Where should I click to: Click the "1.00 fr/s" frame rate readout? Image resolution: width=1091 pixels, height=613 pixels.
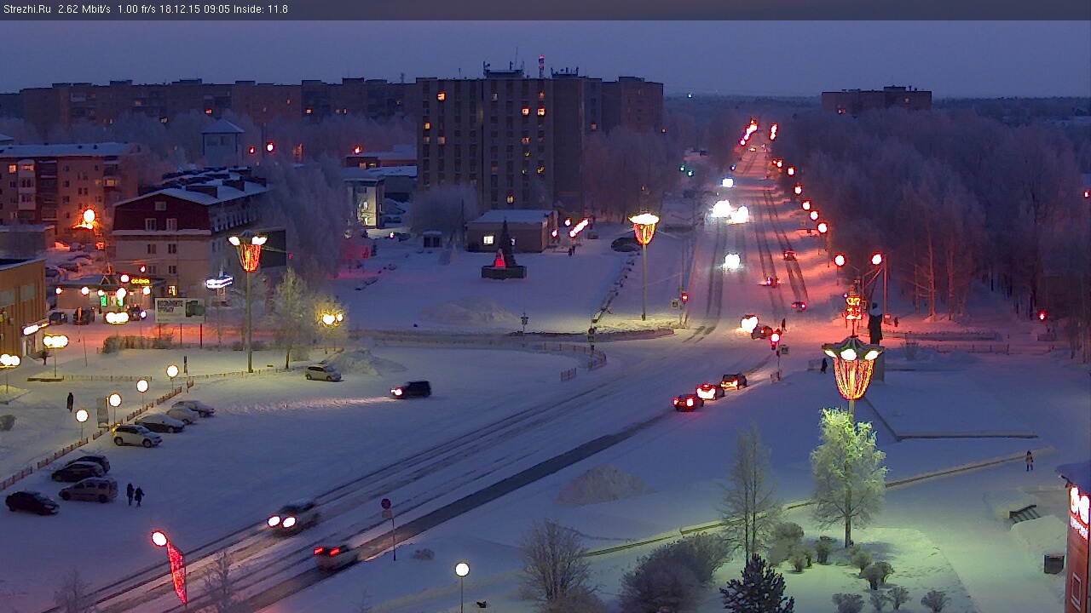(x=137, y=9)
